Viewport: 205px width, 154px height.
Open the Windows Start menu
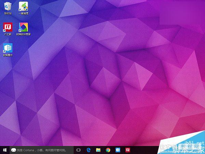(x=5, y=150)
